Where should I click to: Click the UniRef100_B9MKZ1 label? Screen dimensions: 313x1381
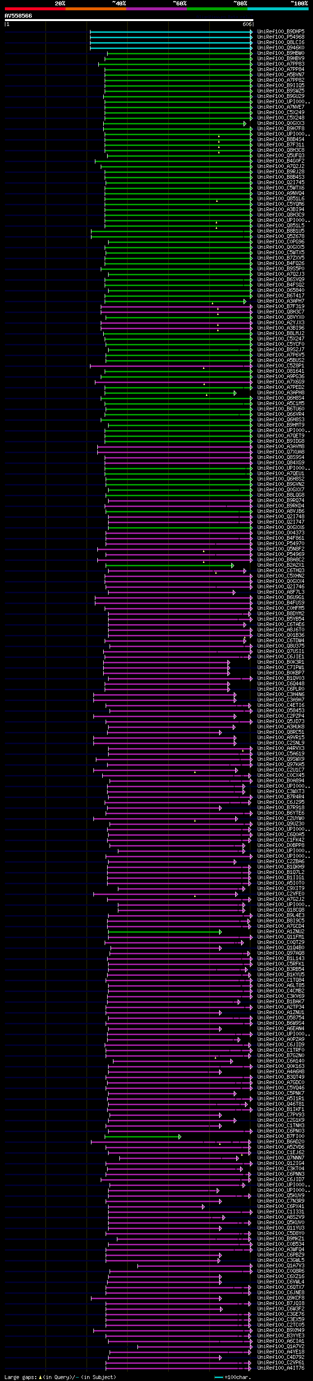pyautogui.click(x=281, y=1238)
